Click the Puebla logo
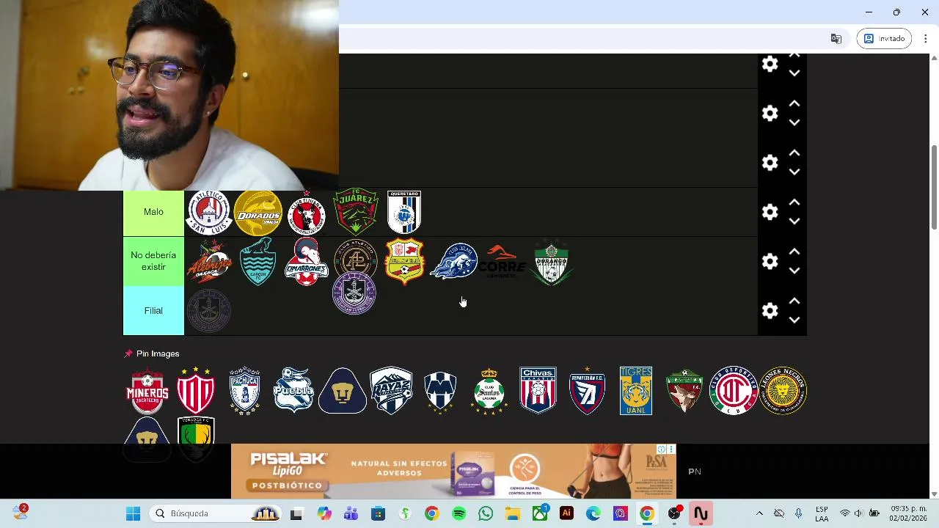Viewport: 939px width, 528px height. [293, 391]
